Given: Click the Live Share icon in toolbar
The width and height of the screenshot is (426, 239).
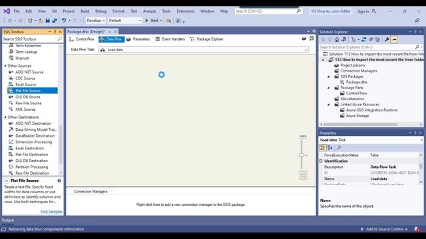Looking at the screenshot, I should point(417,21).
